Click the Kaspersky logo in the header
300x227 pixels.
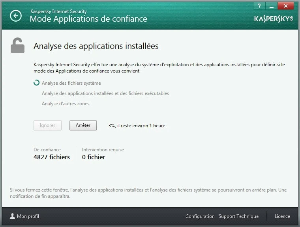point(274,19)
